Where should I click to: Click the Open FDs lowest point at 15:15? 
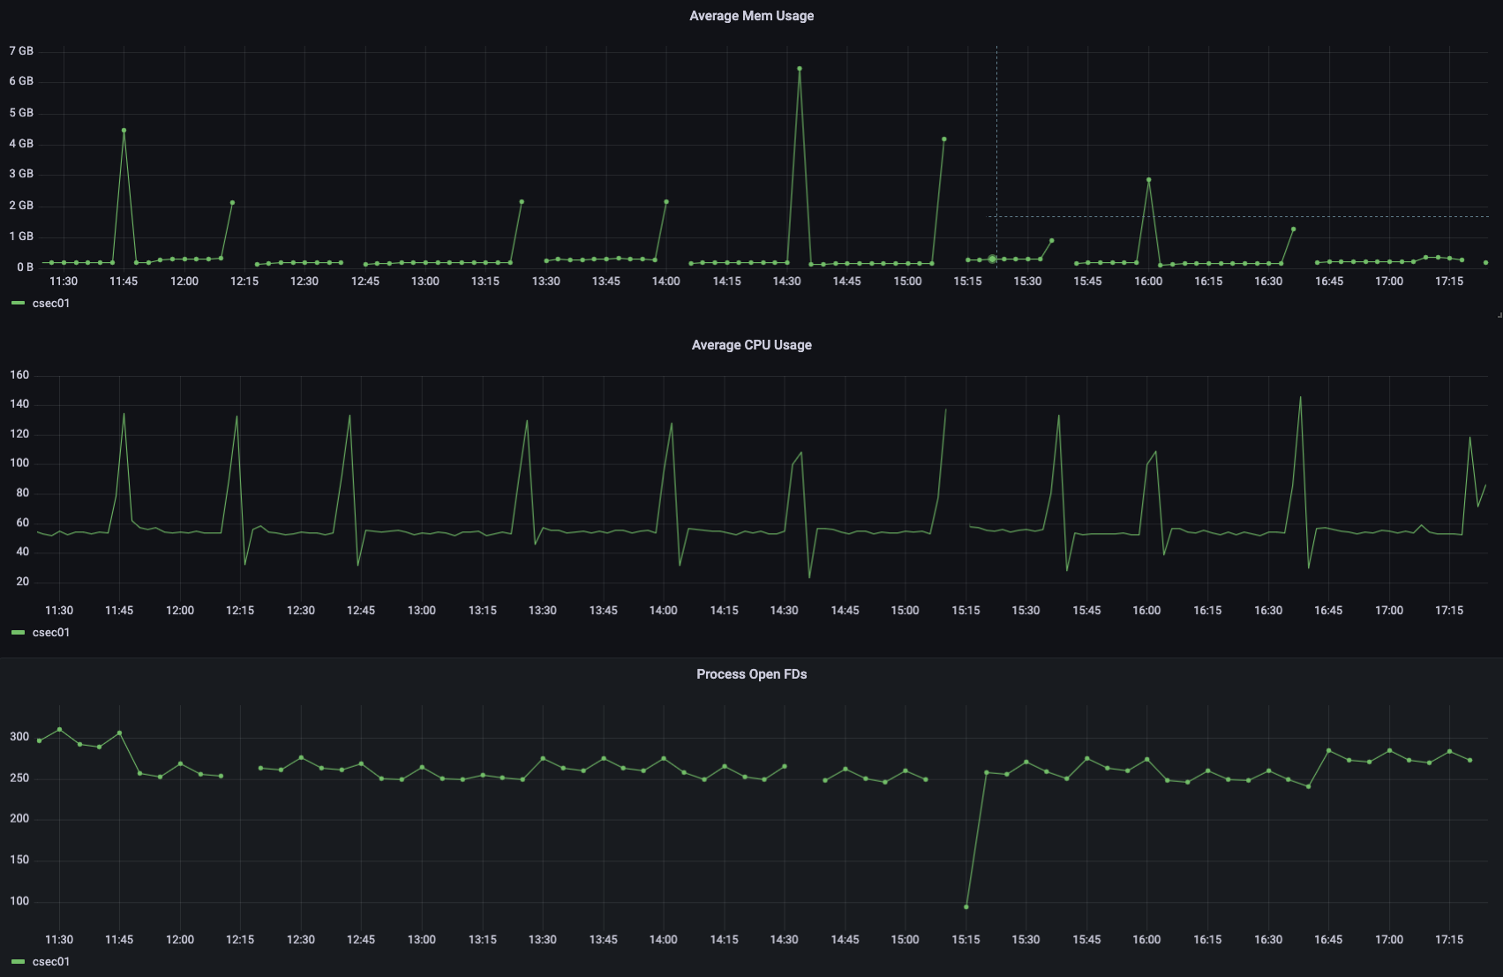tap(966, 907)
